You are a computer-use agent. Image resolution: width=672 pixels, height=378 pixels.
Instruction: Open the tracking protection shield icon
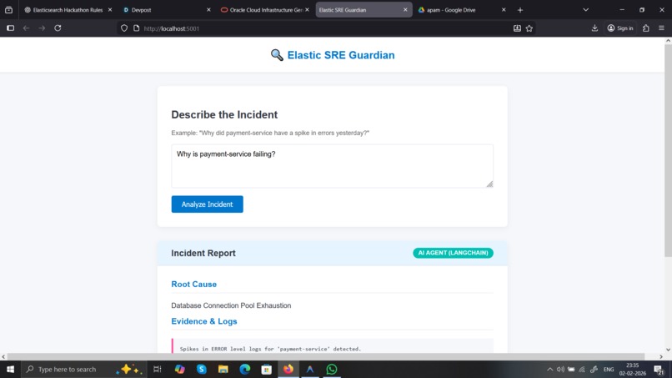pos(124,28)
